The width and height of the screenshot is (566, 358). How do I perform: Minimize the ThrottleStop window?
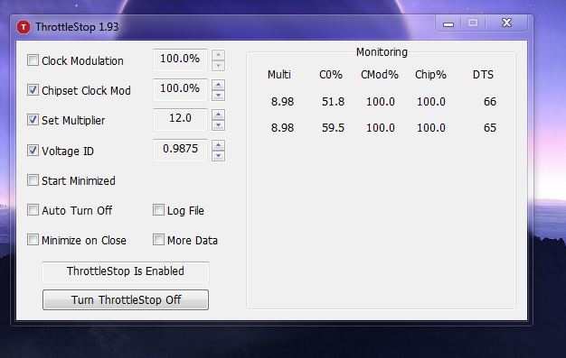coord(448,23)
